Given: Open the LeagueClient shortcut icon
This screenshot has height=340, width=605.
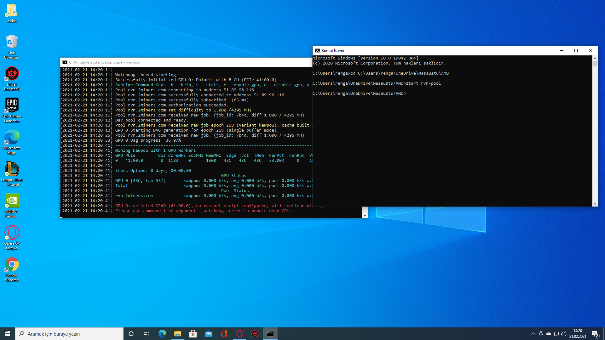Looking at the screenshot, I should tap(12, 169).
